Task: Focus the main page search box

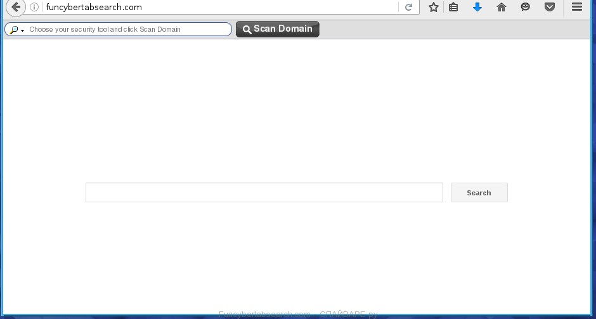Action: pyautogui.click(x=264, y=193)
